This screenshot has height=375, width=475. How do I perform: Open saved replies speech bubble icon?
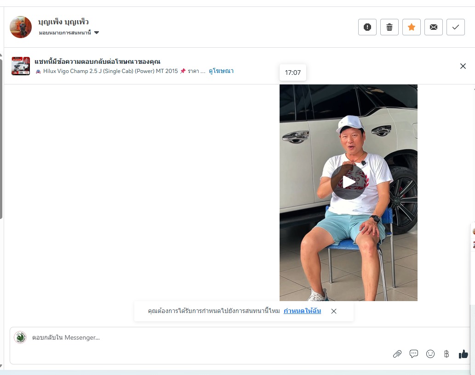click(x=414, y=354)
